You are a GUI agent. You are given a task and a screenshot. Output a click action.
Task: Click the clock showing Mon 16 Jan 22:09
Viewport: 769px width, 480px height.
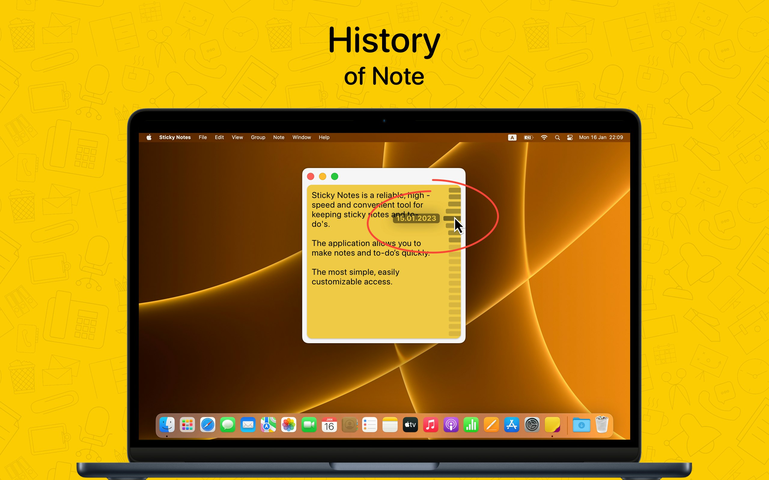click(600, 137)
